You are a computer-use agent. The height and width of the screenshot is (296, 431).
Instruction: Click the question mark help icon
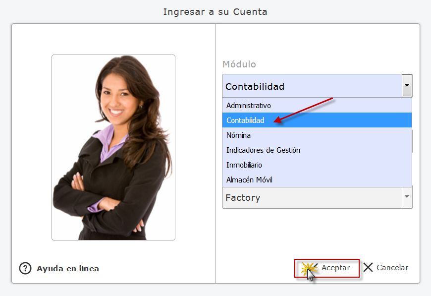(25, 268)
